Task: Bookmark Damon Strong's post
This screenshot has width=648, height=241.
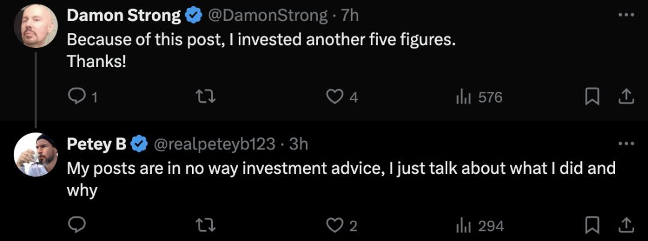Action: [592, 97]
